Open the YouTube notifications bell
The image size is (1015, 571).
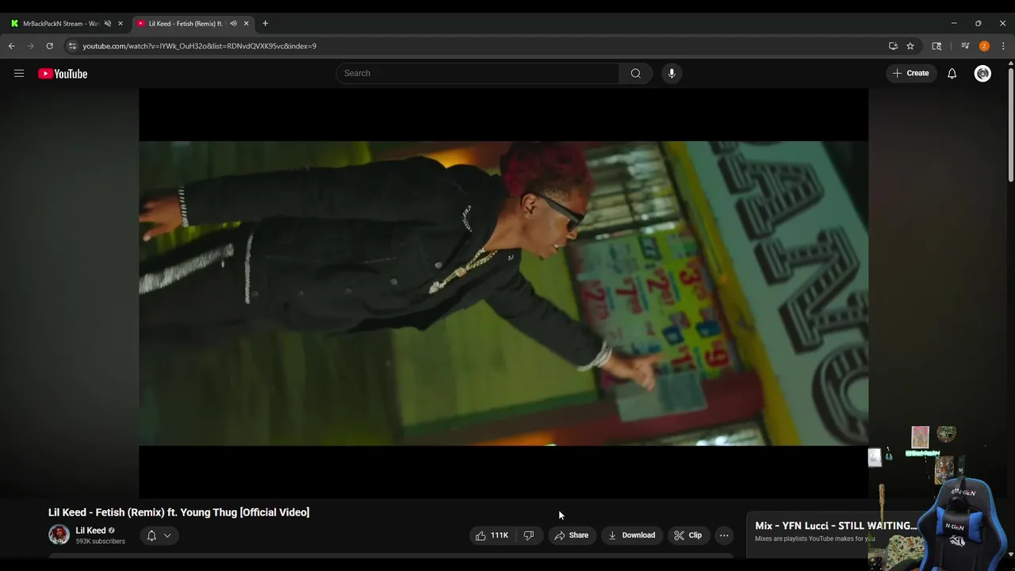click(x=952, y=73)
